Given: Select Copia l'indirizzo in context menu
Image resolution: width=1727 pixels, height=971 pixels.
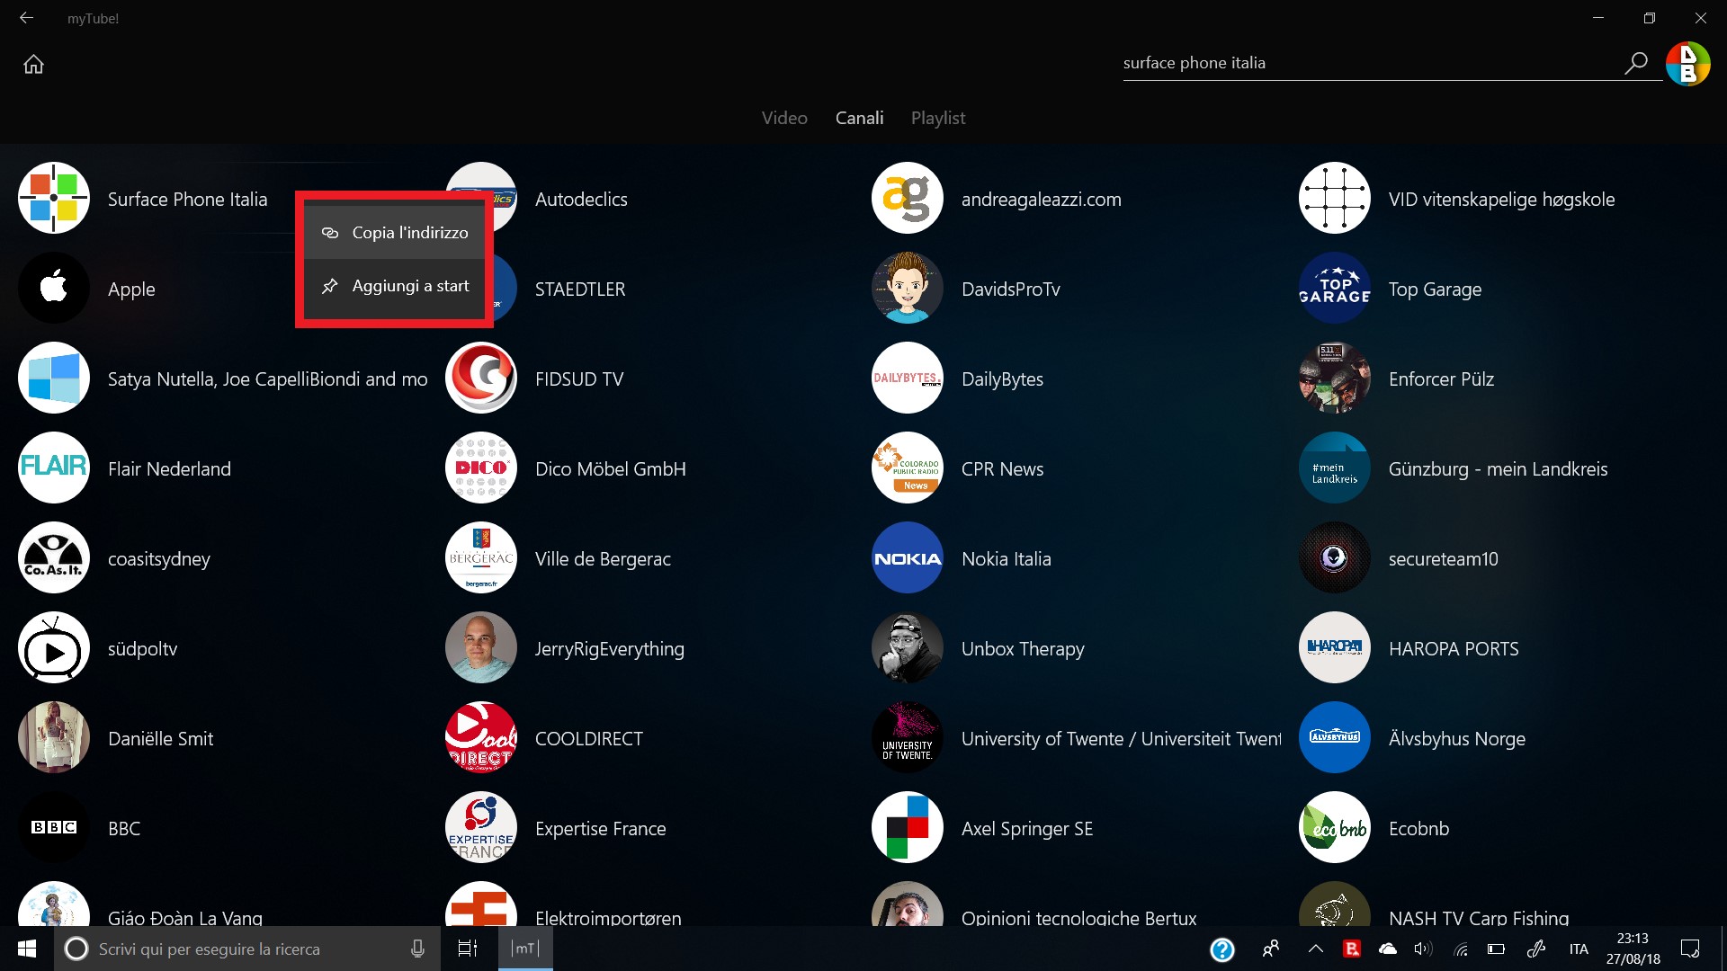Looking at the screenshot, I should pos(395,233).
